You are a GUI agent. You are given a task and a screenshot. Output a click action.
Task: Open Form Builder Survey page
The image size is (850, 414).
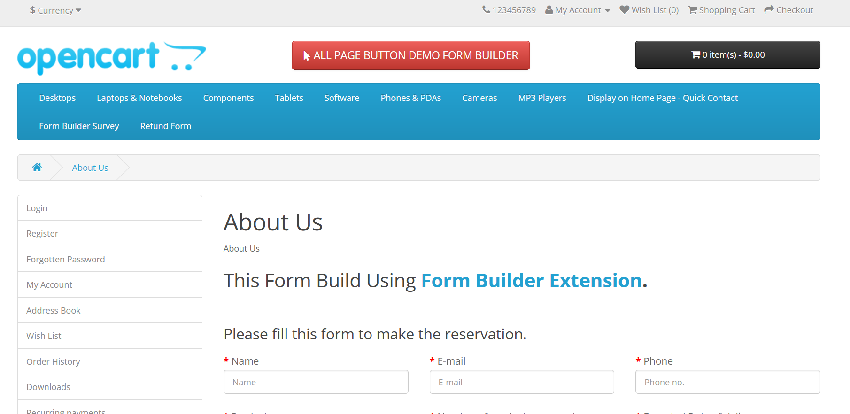pos(79,126)
